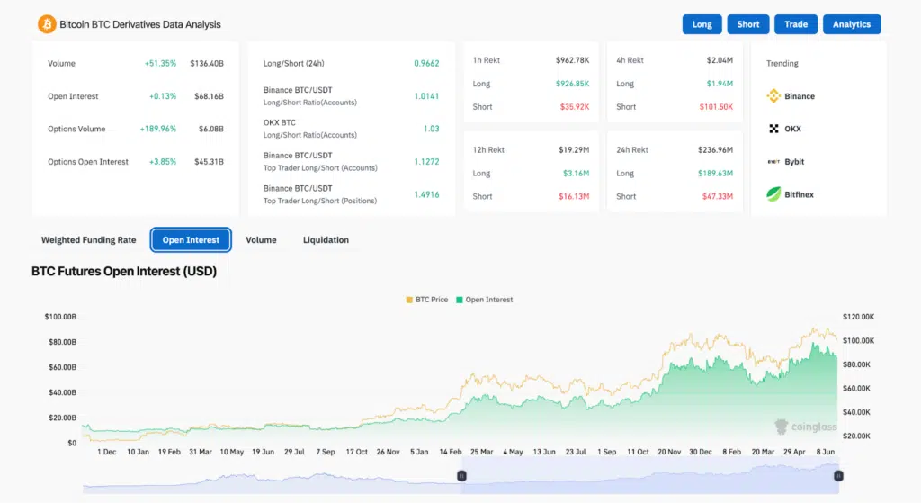Show the Liquidation tab
This screenshot has height=503, width=921.
(x=326, y=240)
